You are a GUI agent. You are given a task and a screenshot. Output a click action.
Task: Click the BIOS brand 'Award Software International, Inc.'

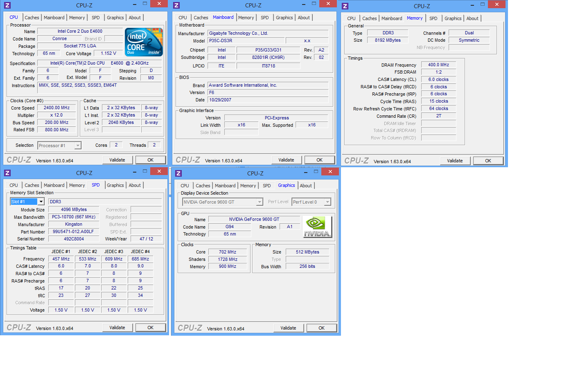click(x=268, y=85)
